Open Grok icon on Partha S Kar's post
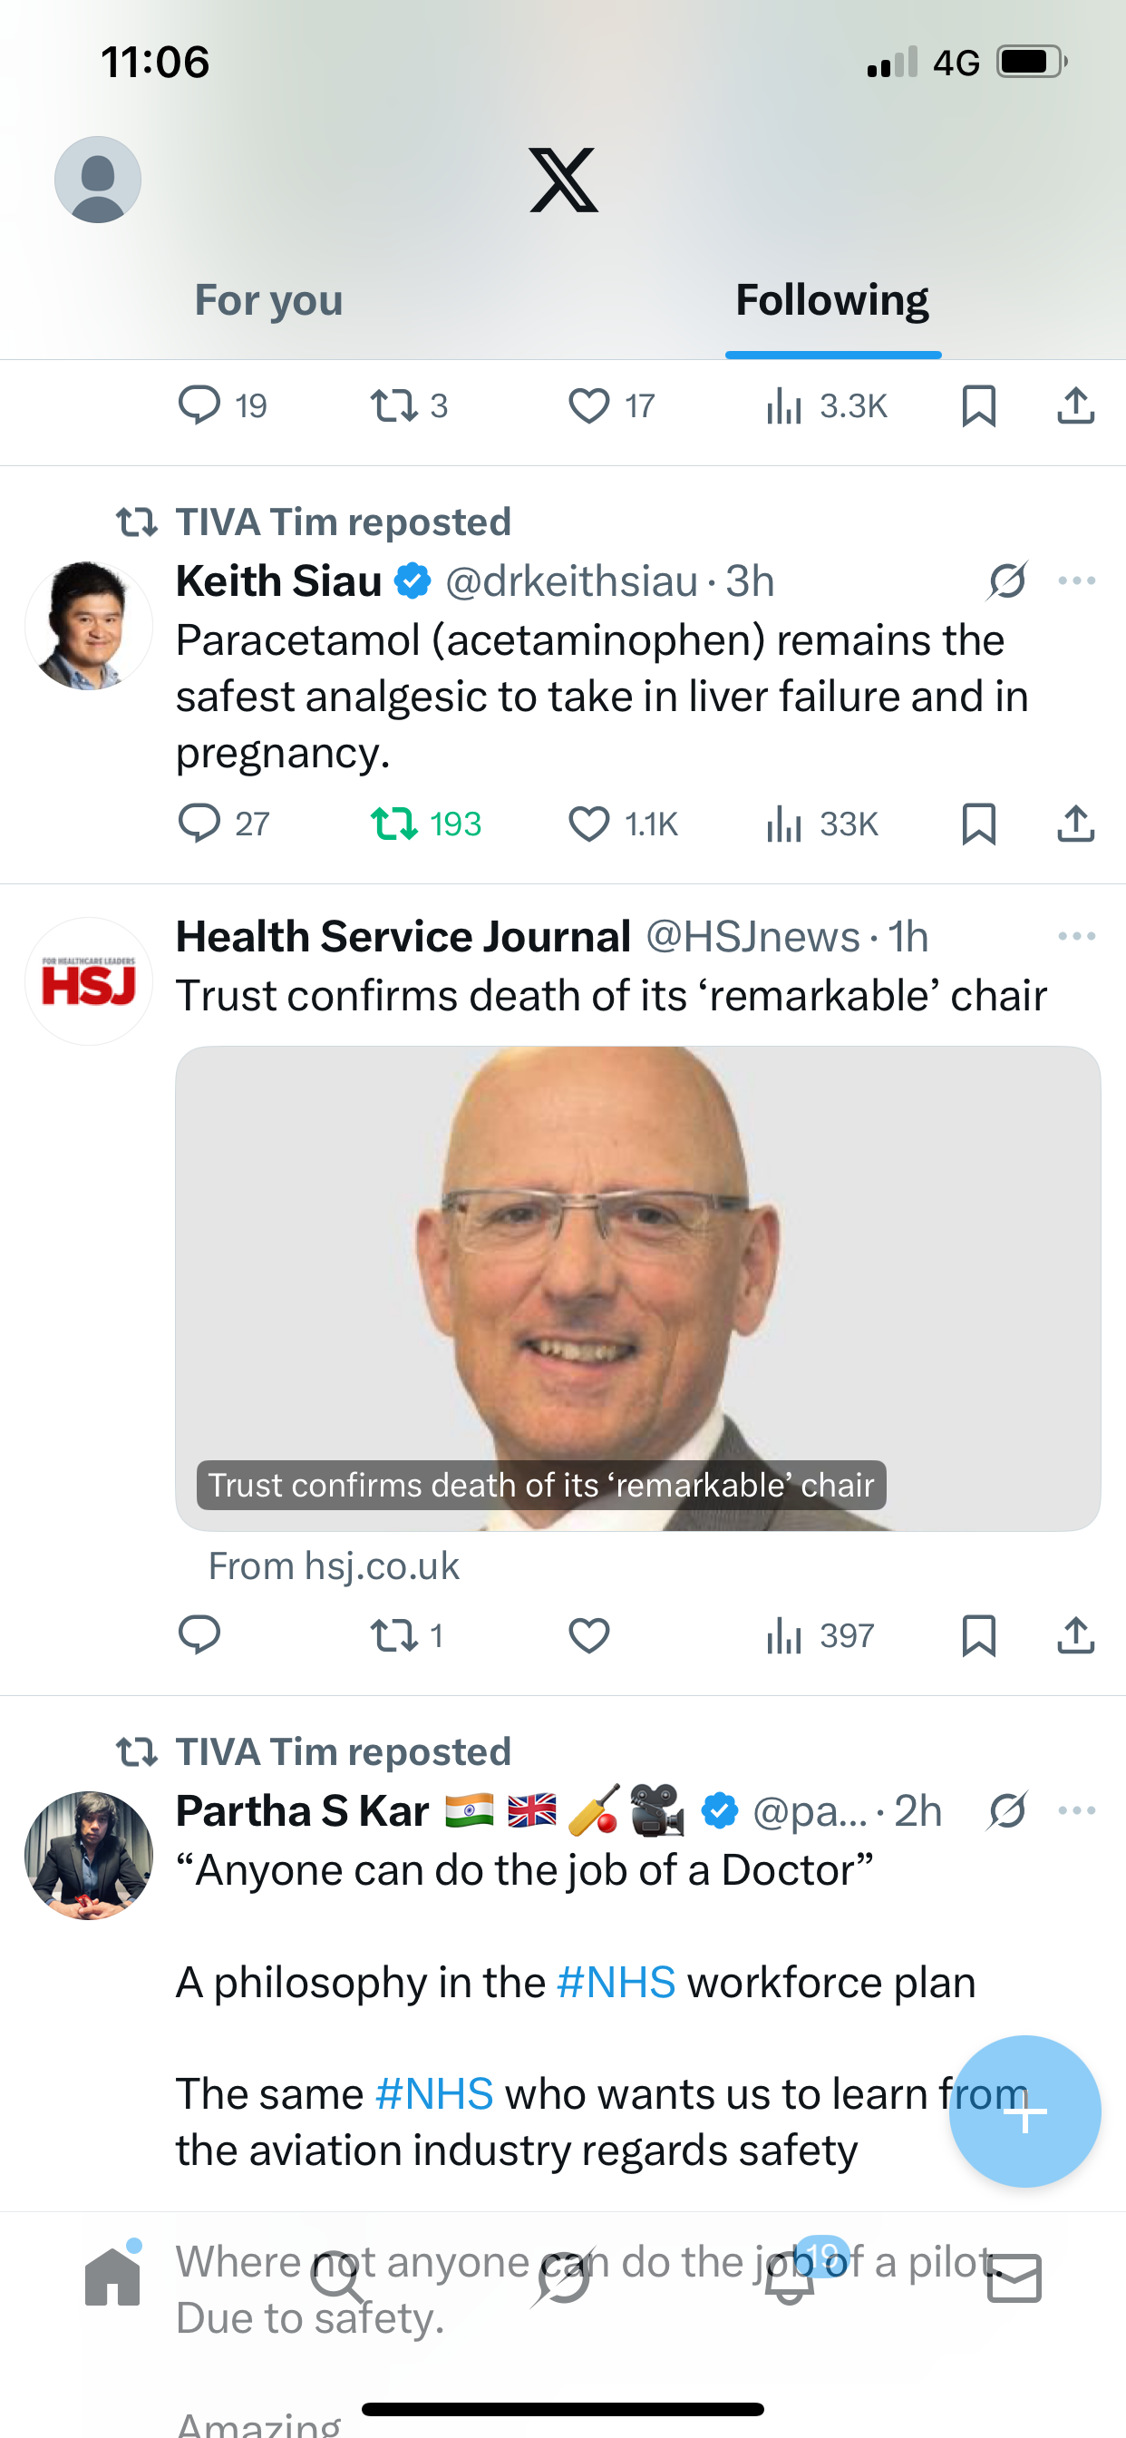 (x=1006, y=1810)
